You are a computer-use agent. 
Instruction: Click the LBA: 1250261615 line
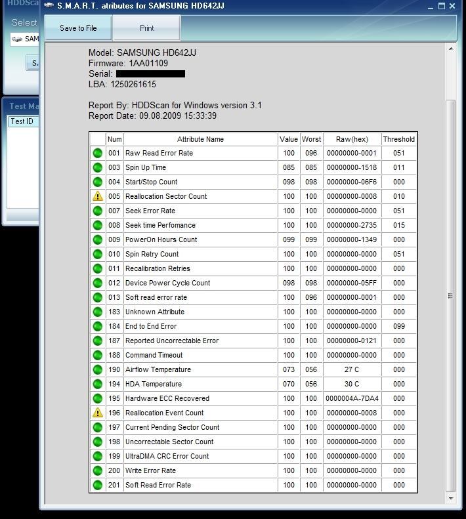pos(122,85)
